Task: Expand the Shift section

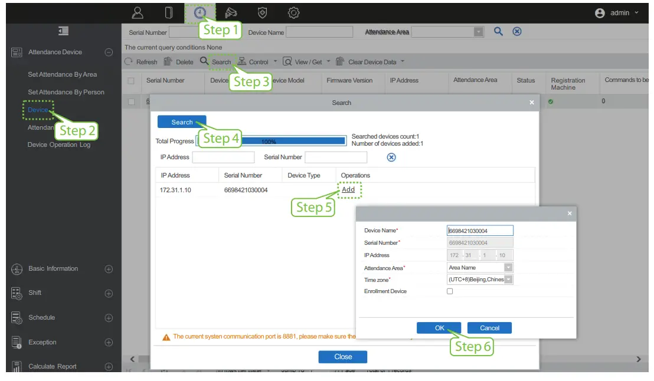Action: (x=109, y=294)
